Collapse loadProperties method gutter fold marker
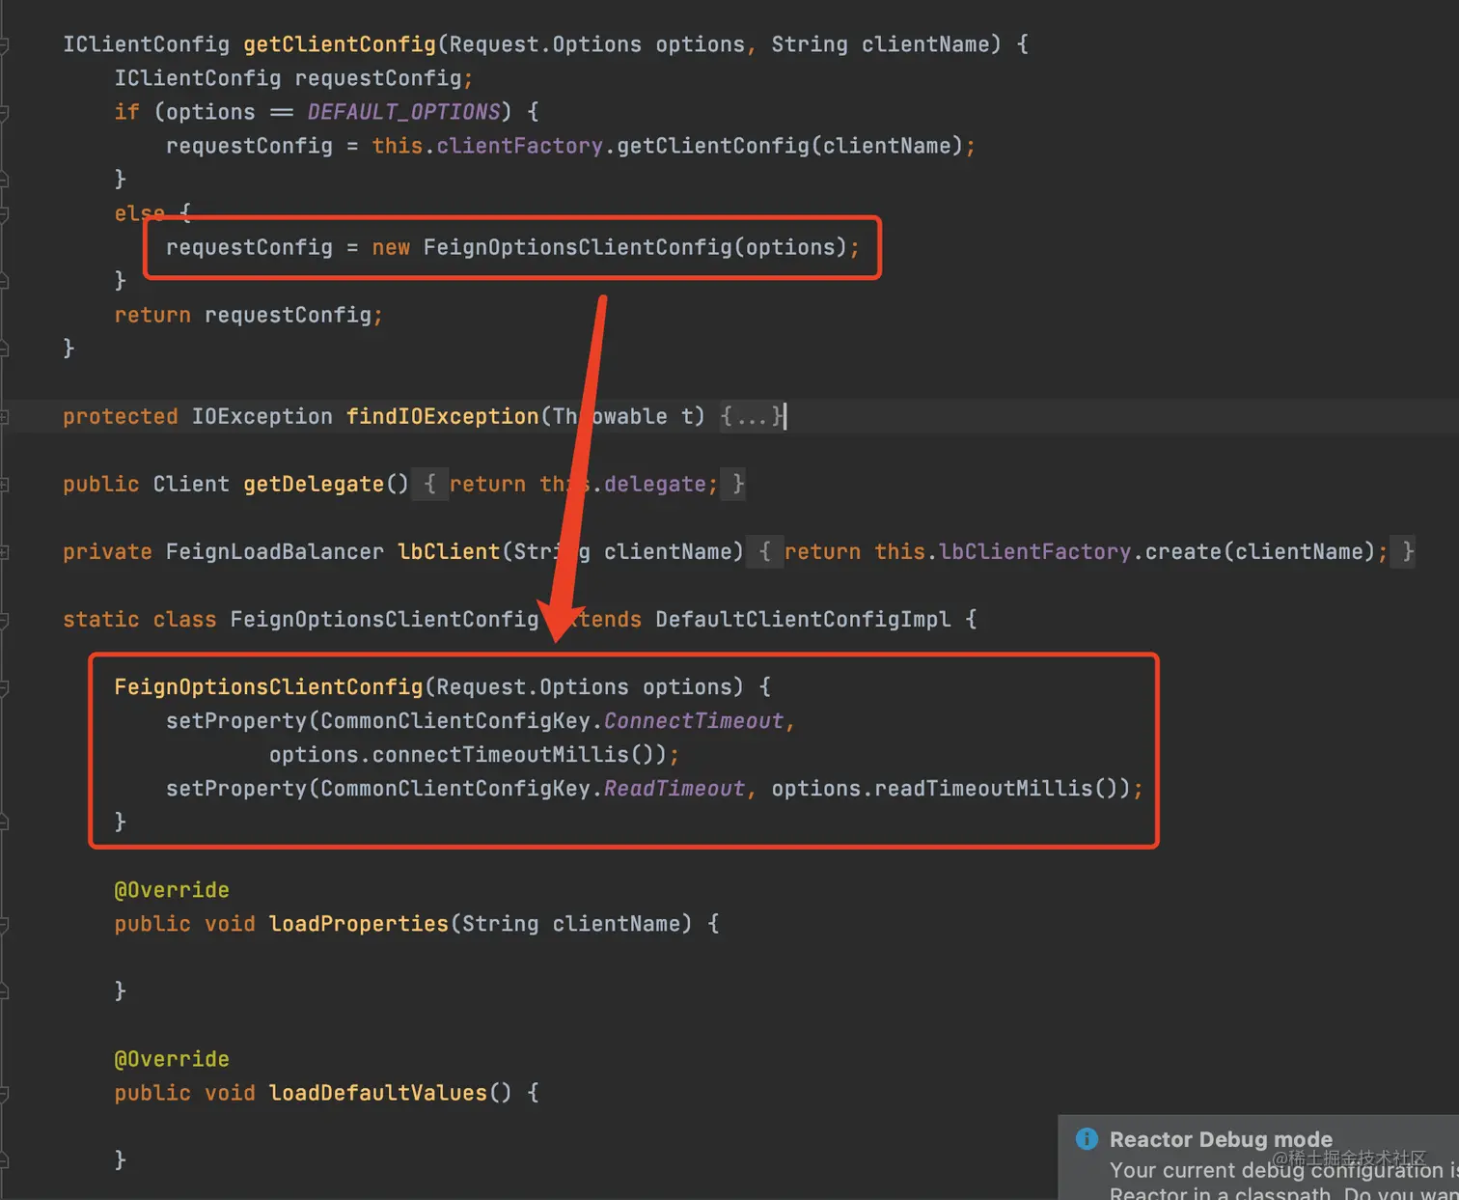 pyautogui.click(x=4, y=924)
